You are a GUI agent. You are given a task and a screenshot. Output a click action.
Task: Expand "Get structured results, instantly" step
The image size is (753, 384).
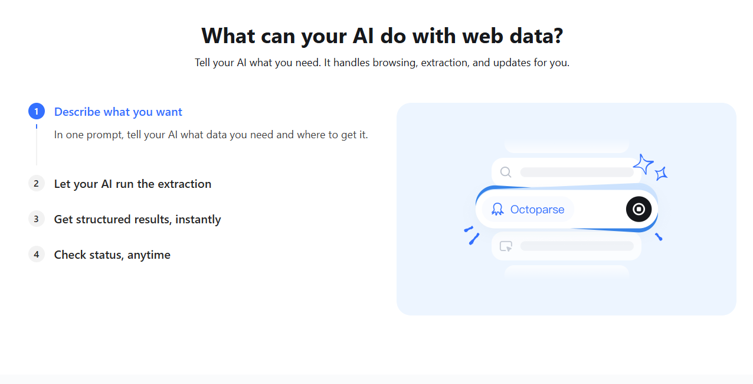137,219
